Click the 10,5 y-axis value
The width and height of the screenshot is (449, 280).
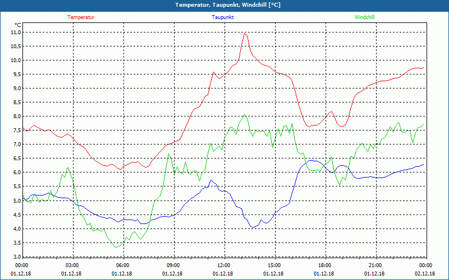point(16,46)
